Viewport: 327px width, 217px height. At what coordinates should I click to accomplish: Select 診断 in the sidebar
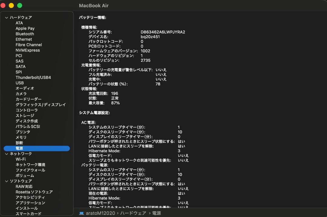click(19, 143)
